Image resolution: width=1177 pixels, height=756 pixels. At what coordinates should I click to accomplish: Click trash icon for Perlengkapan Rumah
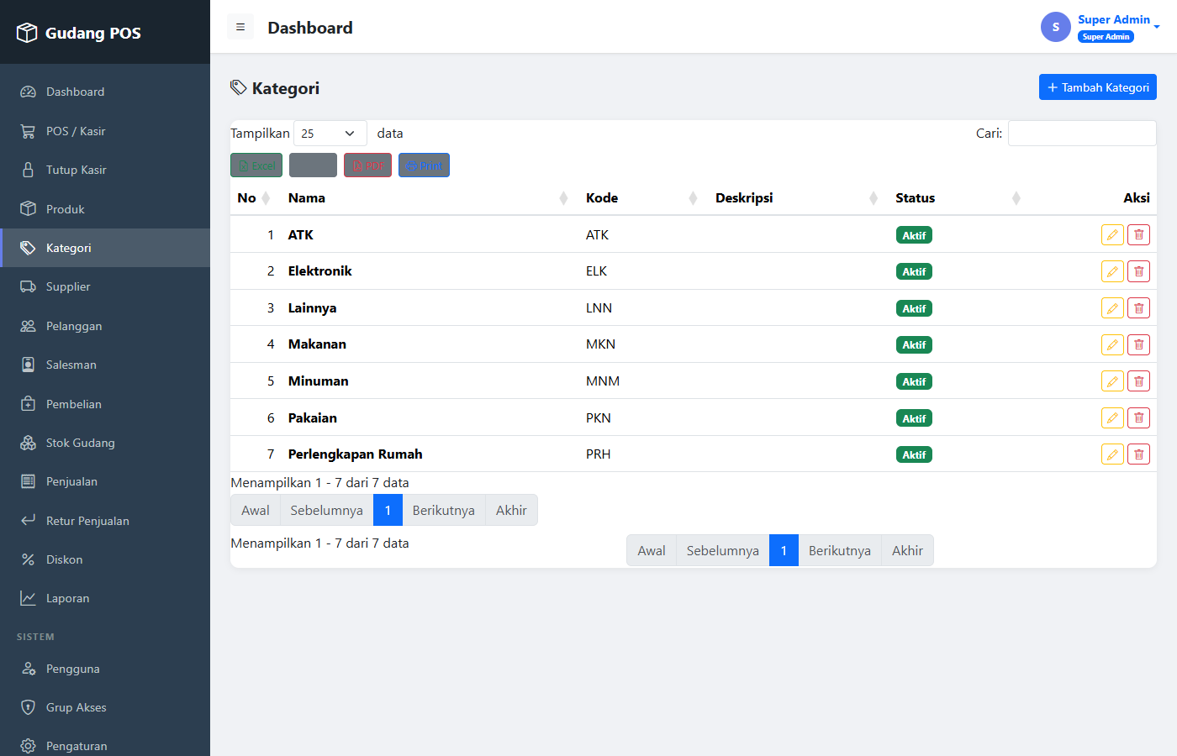tap(1138, 454)
